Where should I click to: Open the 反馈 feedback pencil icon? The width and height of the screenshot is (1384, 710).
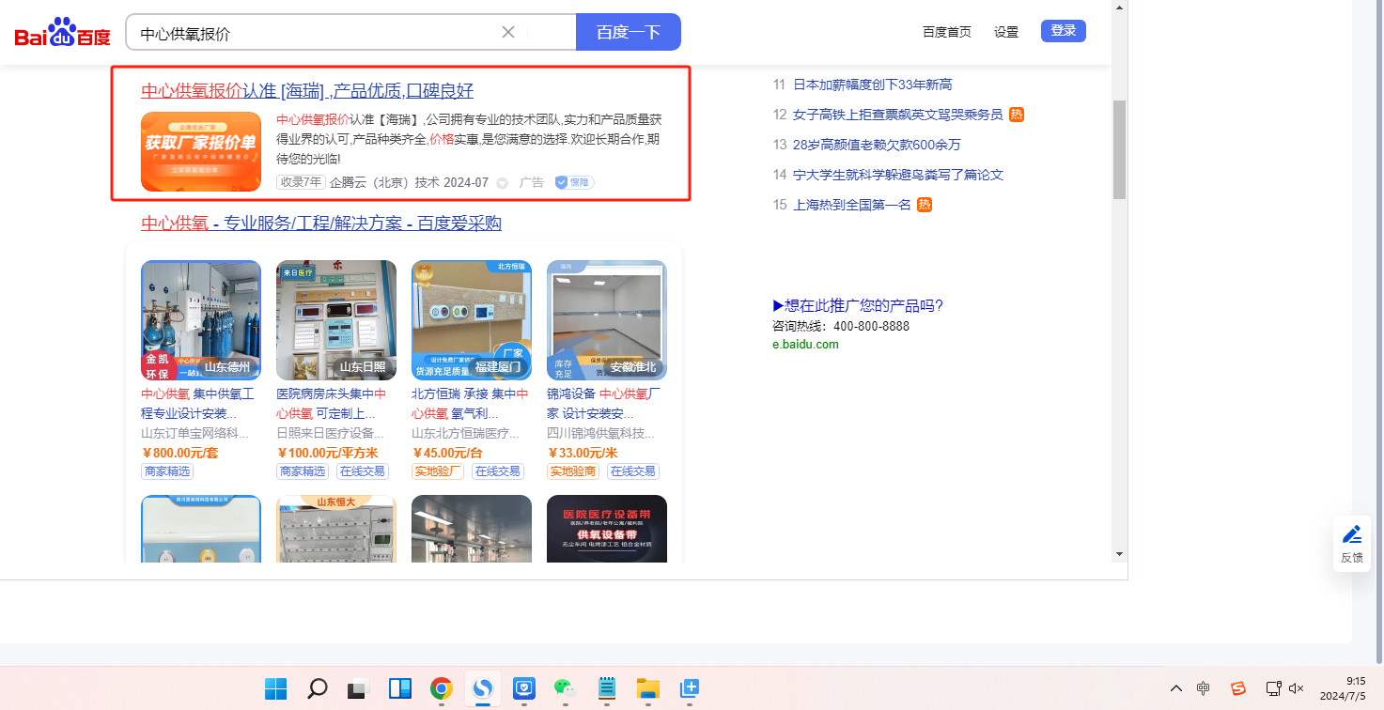coord(1351,544)
